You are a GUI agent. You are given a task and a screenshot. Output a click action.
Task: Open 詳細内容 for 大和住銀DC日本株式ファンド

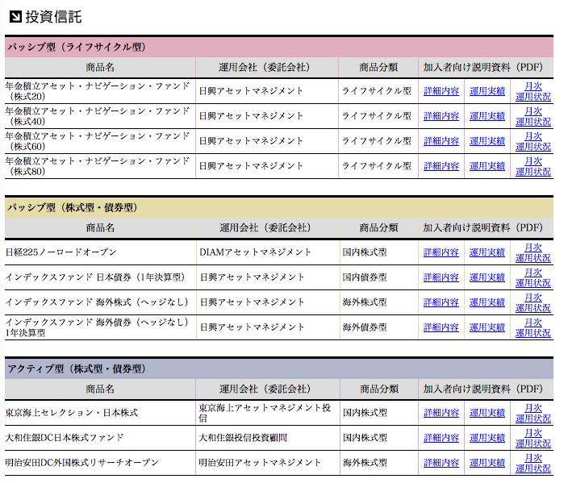(441, 438)
